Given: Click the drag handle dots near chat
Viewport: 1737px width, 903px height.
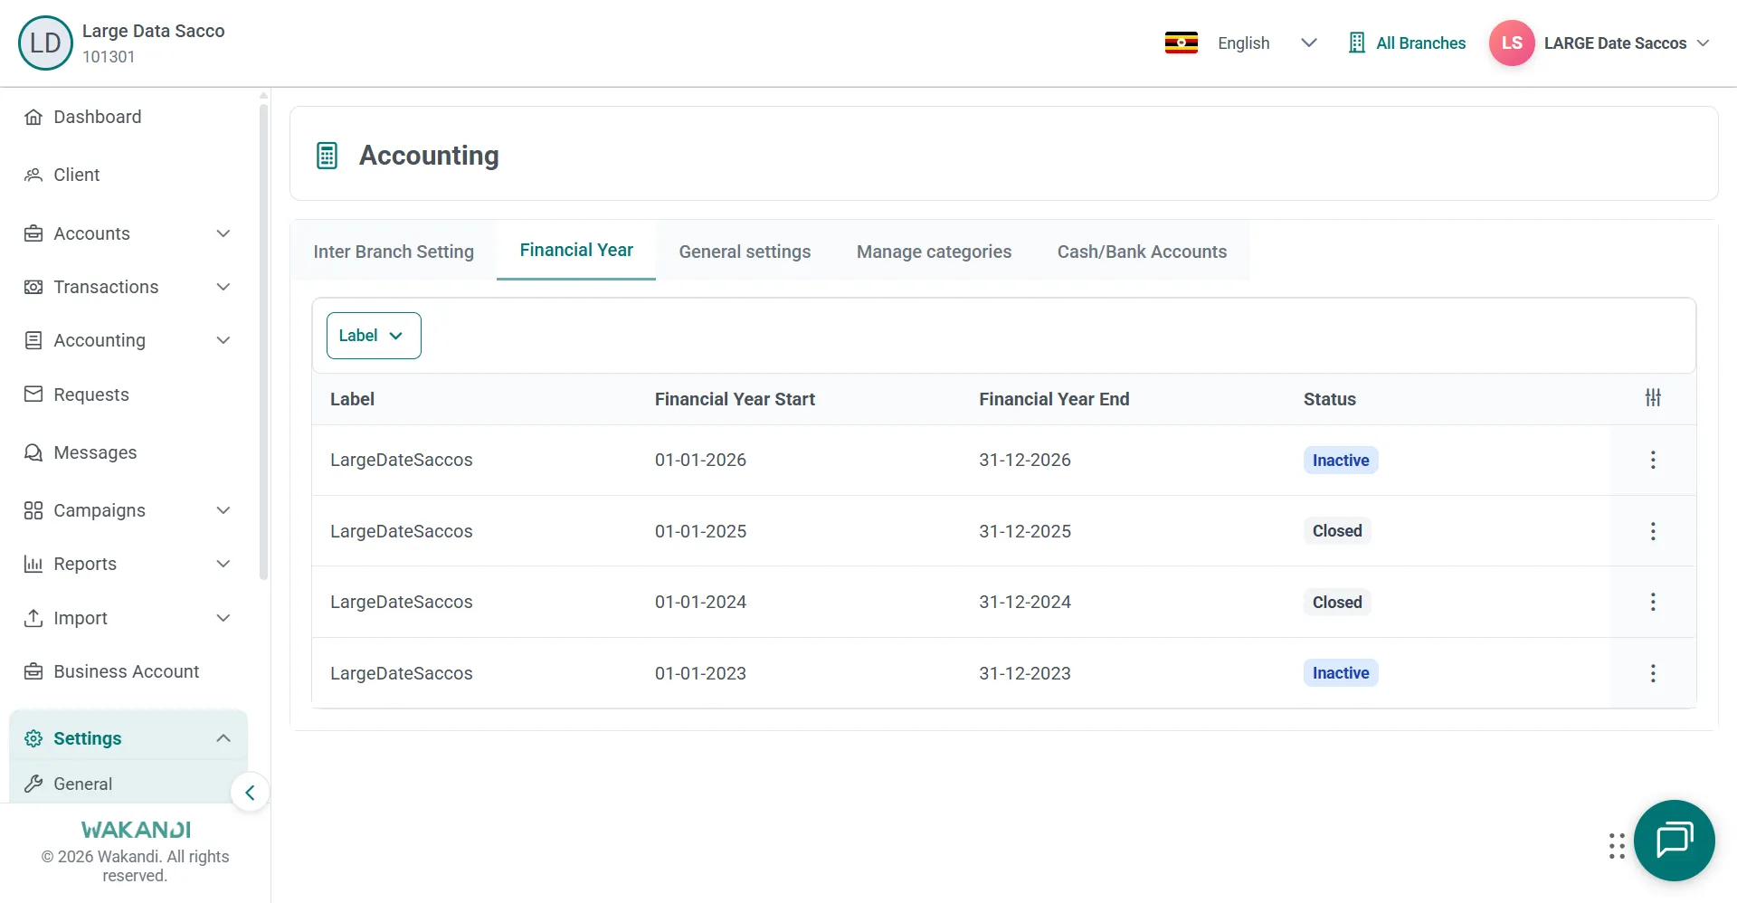Looking at the screenshot, I should 1617,846.
